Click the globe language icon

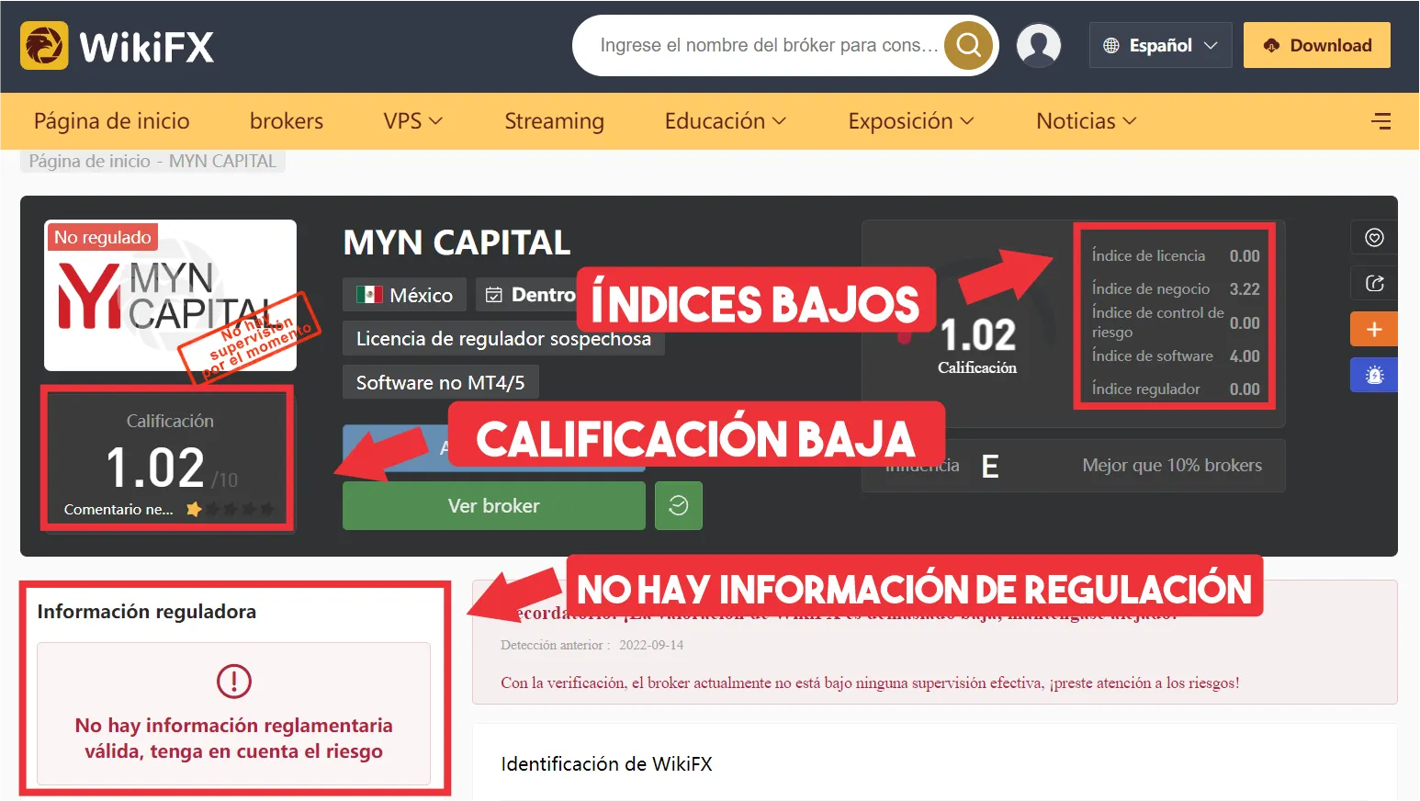point(1111,45)
